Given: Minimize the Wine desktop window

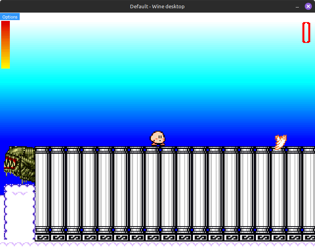Looking at the screenshot, I should pos(297,7).
